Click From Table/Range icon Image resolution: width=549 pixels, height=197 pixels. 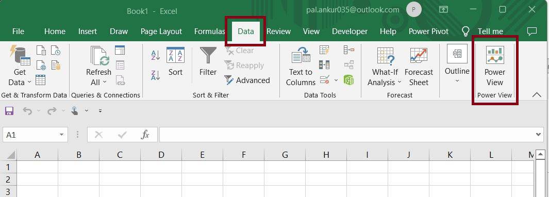[x=41, y=80]
